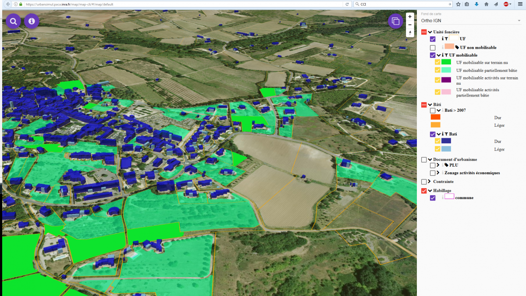Check the Bati > 2007 layer checkbox
526x296 pixels.
point(433,111)
